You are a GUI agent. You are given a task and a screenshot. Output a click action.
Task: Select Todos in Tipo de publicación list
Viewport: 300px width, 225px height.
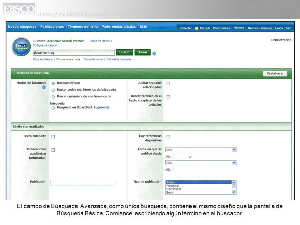(x=199, y=182)
